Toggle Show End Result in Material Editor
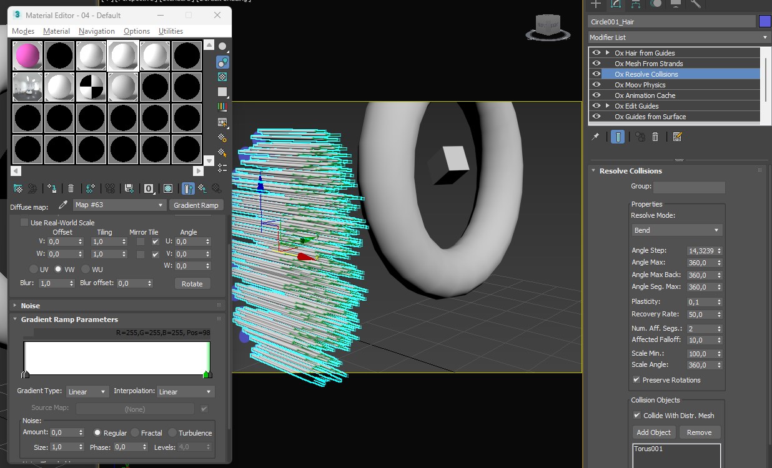This screenshot has height=468, width=772. coord(188,188)
